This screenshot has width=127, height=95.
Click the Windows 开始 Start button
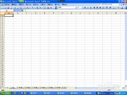(x=6, y=93)
